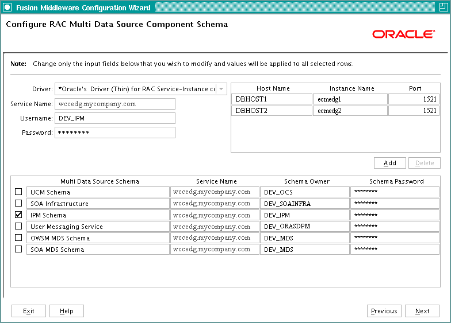The width and height of the screenshot is (451, 323).
Task: Click the DEV_IPM schema owner table cell
Action: pos(305,215)
